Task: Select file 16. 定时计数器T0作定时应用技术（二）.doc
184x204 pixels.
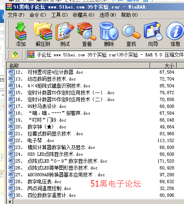Action: click(61, 99)
